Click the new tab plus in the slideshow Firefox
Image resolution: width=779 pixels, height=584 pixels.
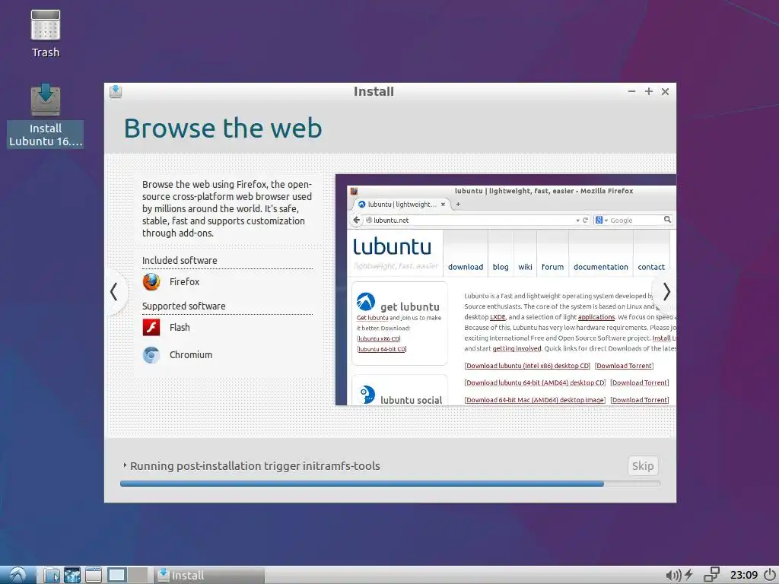(x=458, y=204)
